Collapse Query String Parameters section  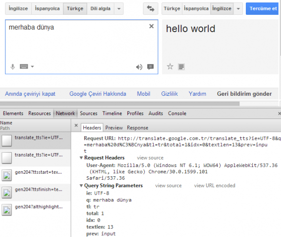[81, 186]
